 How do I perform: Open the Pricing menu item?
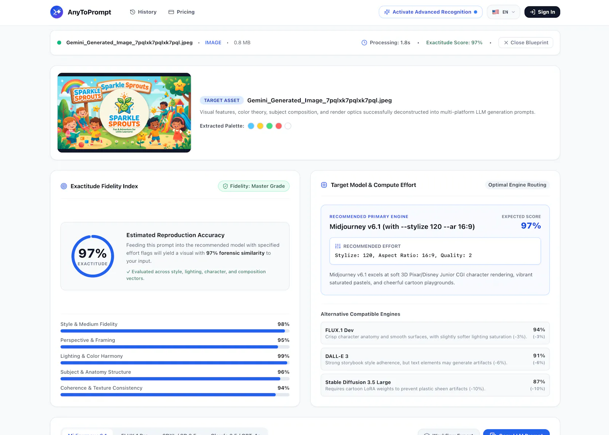[182, 12]
